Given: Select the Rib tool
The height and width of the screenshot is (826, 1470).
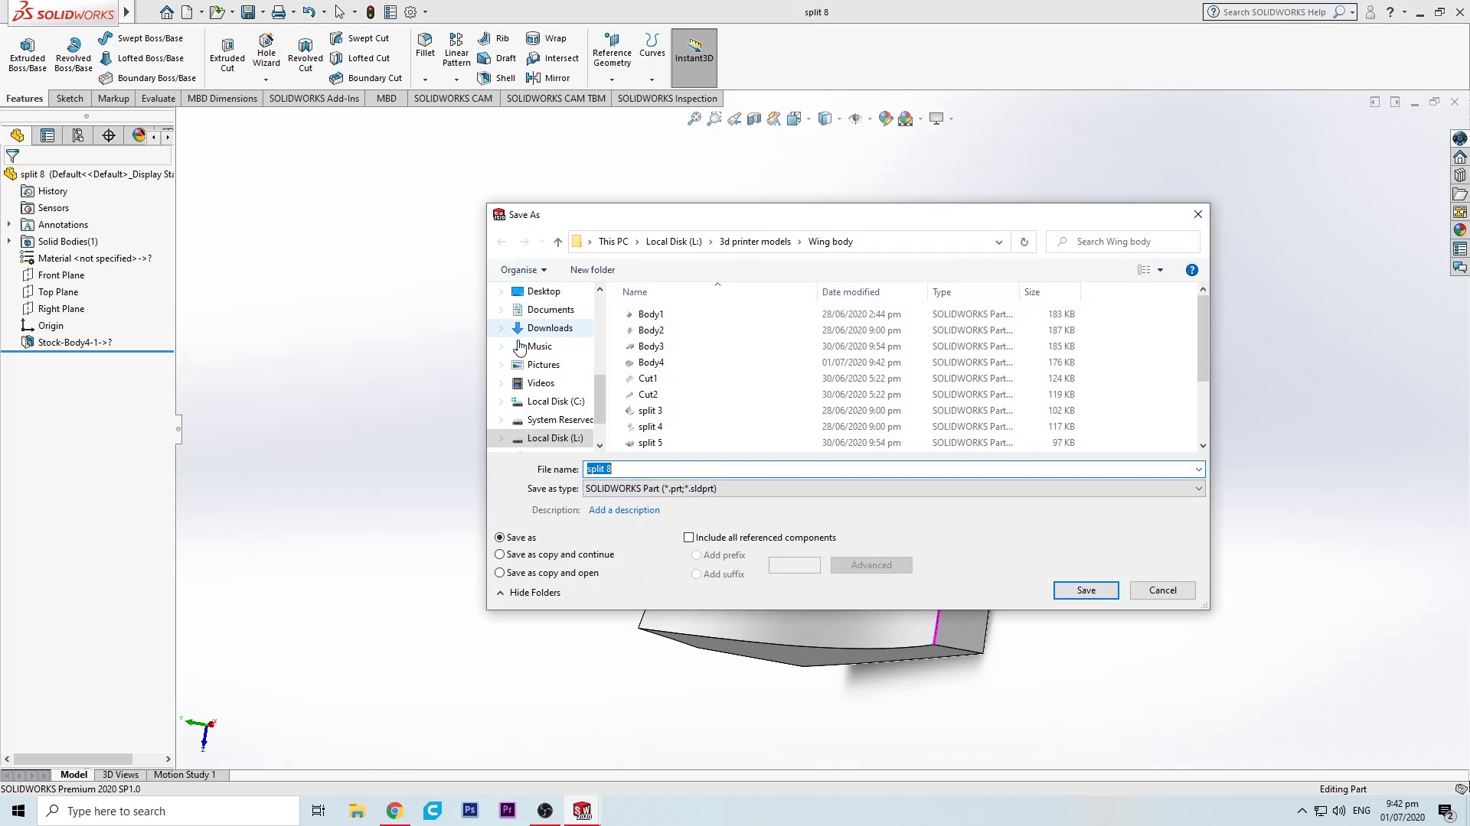Looking at the screenshot, I should click(x=493, y=38).
